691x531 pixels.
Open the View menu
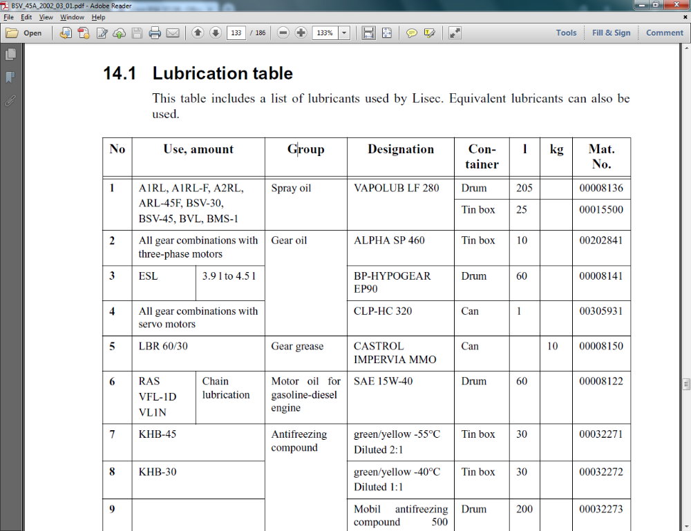46,17
